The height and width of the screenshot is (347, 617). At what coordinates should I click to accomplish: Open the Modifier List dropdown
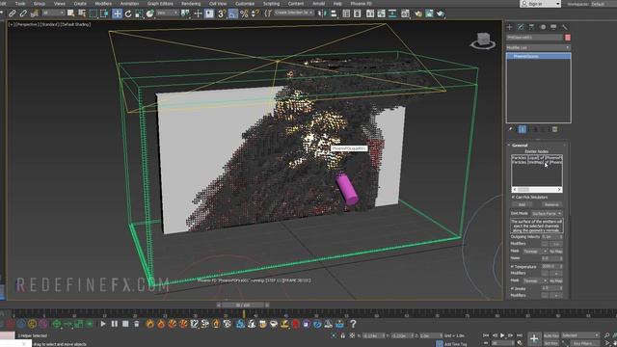click(x=538, y=47)
